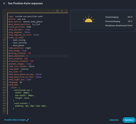Image resolution: width=136 pixels, height=124 pixels.
Task: Click the Abbrechen button
Action: tap(114, 120)
